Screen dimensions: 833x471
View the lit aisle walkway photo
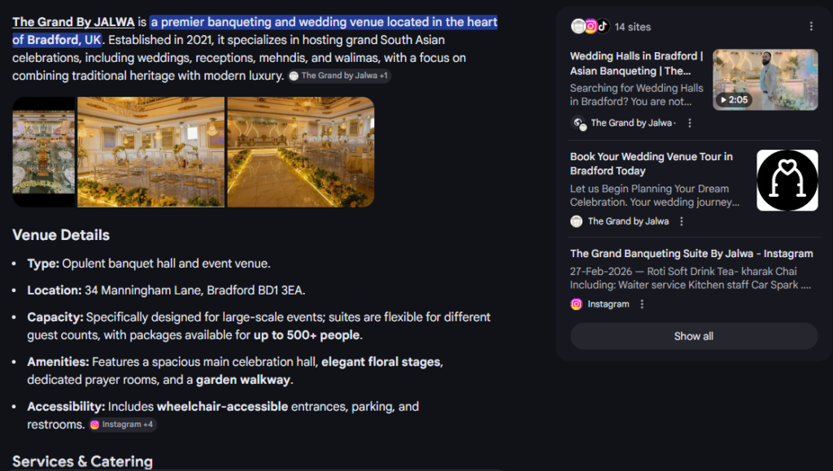click(300, 152)
